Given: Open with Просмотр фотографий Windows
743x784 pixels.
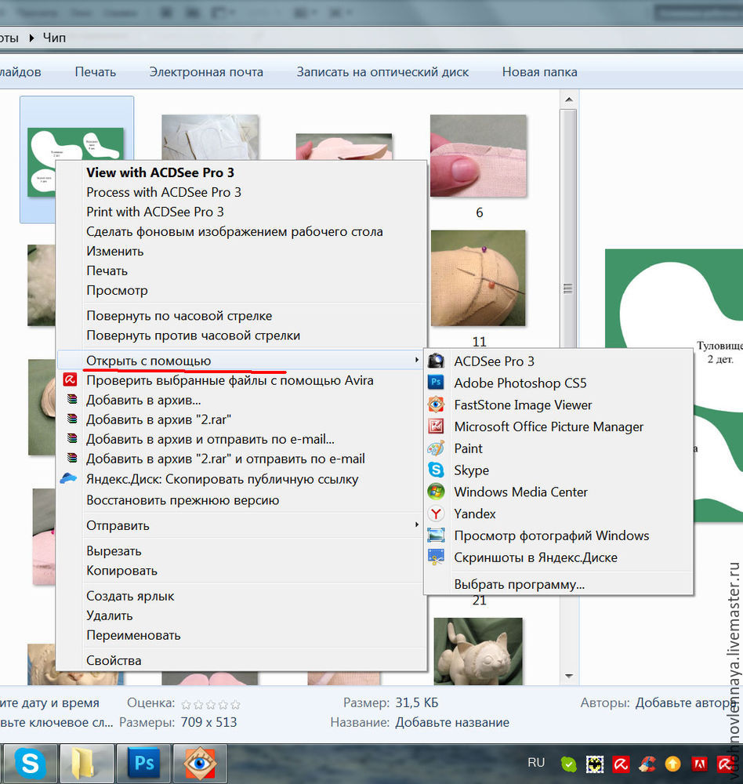Looking at the screenshot, I should tap(558, 535).
